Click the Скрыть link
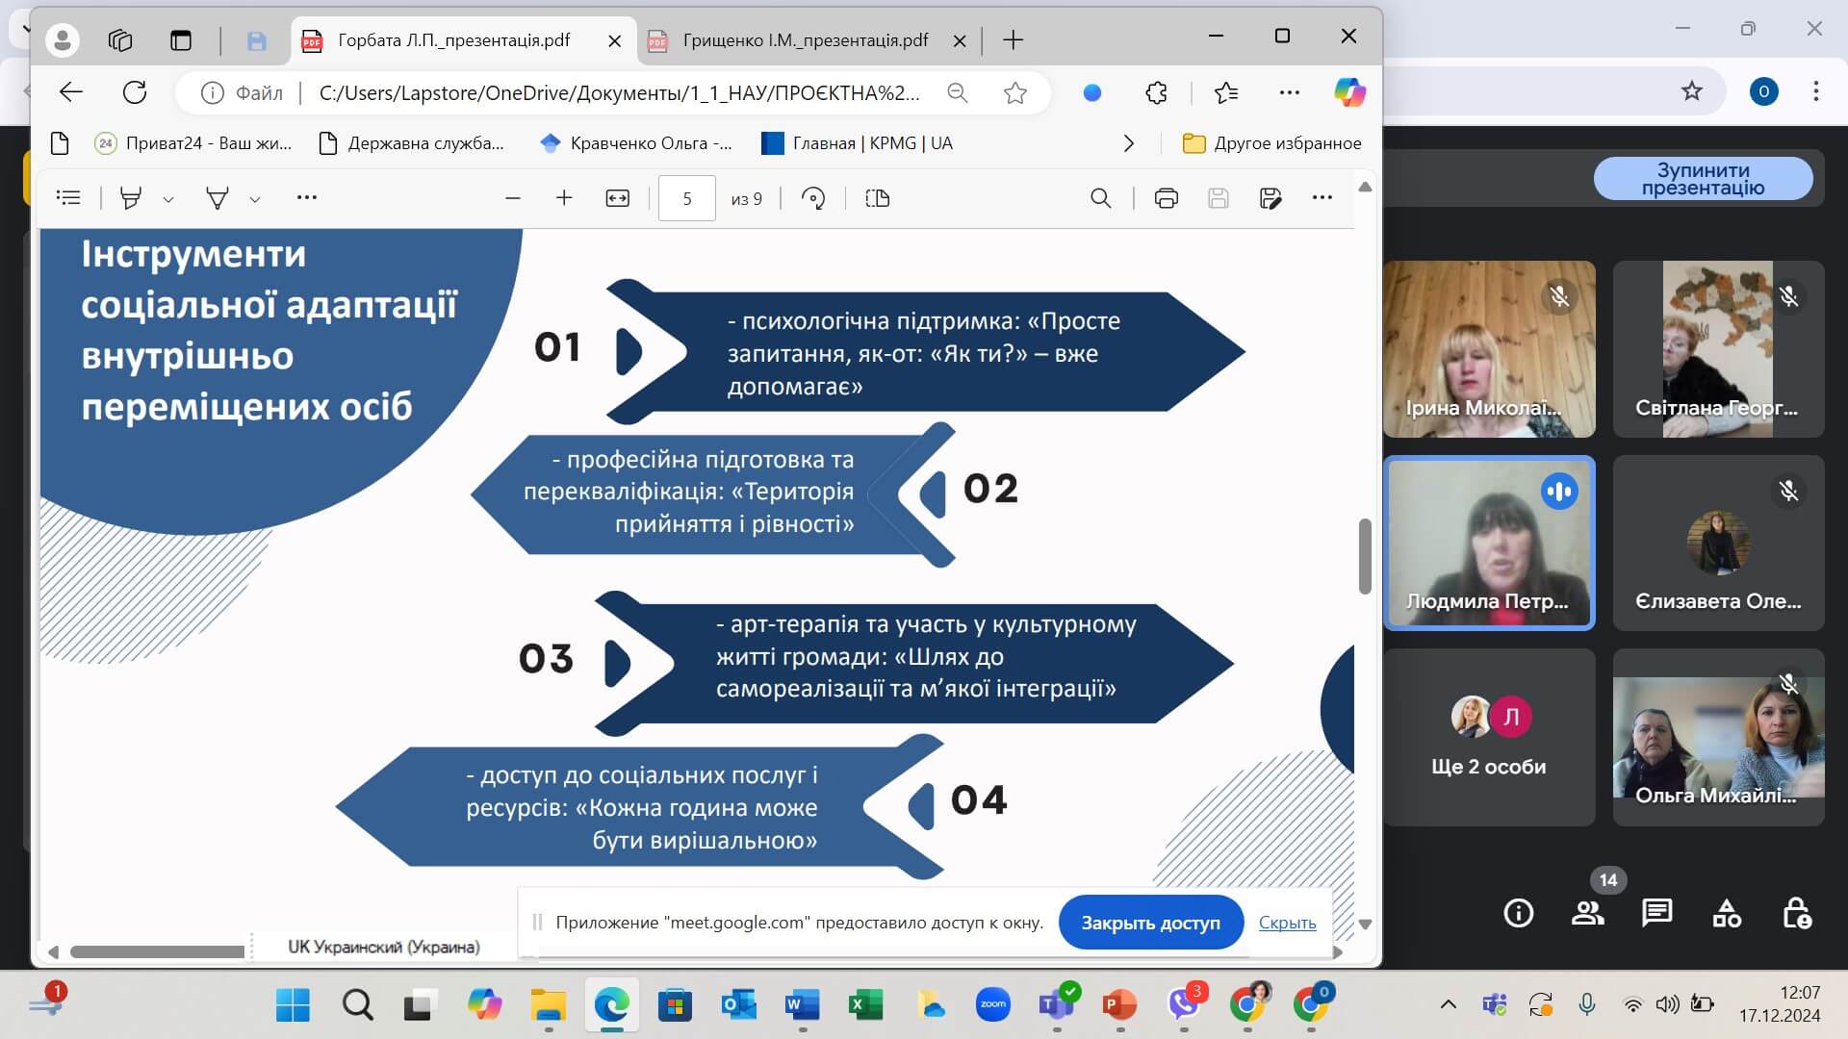1848x1039 pixels. pos(1287,923)
